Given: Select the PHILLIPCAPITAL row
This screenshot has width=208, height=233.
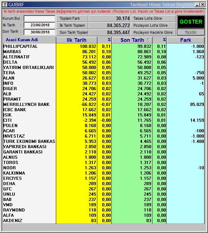Looking at the screenshot, I should 104,46.
